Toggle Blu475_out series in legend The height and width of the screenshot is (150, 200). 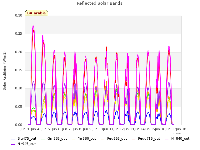(x=24, y=138)
